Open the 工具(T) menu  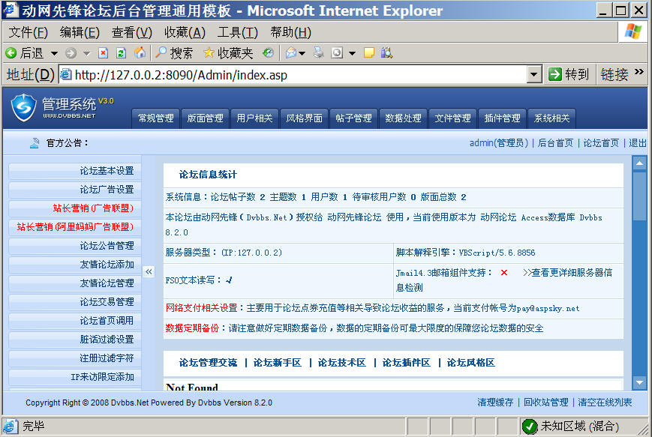(237, 32)
